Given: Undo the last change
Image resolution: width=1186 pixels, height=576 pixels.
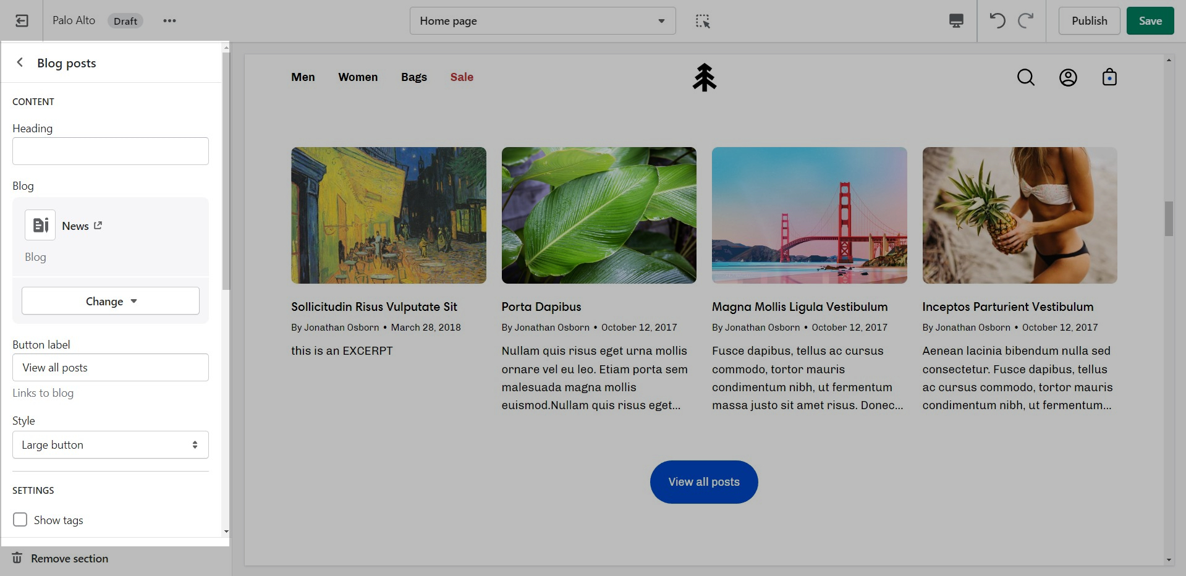Looking at the screenshot, I should click(997, 21).
